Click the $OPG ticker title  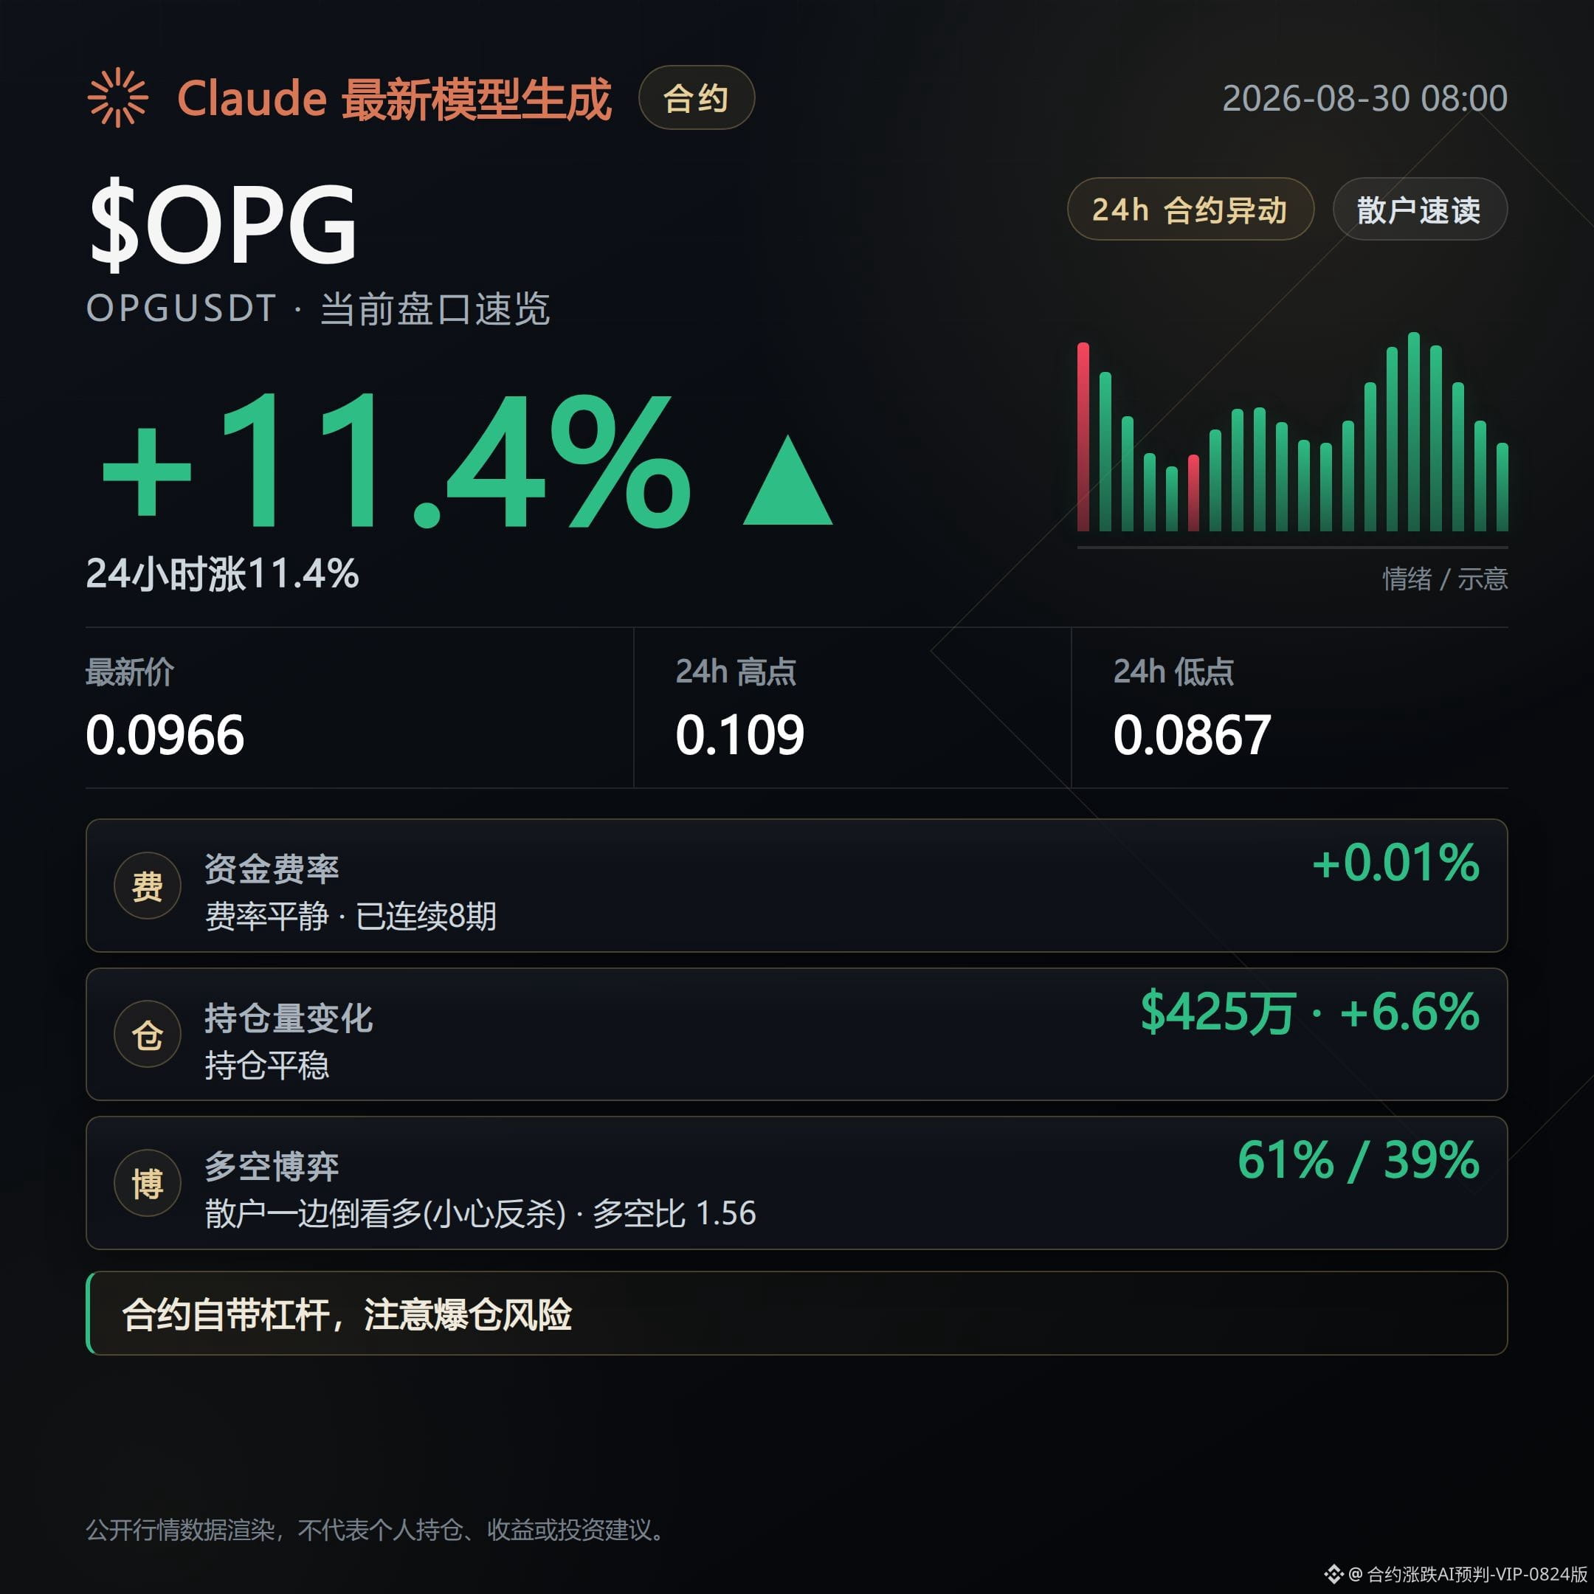[x=223, y=224]
